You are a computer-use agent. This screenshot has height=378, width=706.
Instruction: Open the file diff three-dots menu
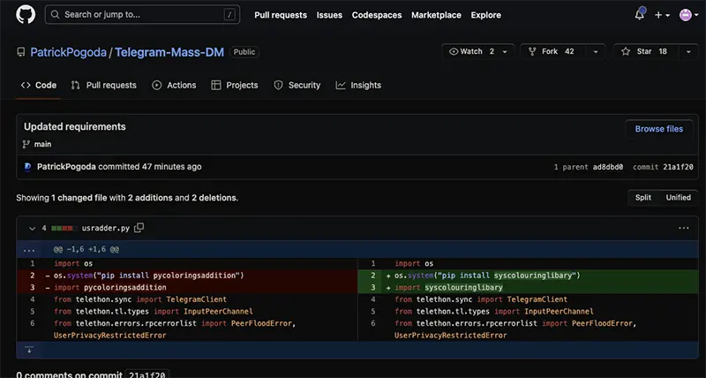pos(683,228)
